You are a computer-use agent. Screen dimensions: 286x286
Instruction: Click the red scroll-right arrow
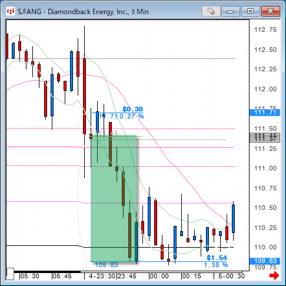point(274,275)
